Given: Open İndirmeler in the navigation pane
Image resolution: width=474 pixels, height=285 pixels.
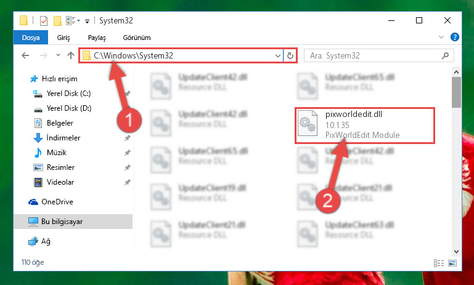Looking at the screenshot, I should click(63, 138).
